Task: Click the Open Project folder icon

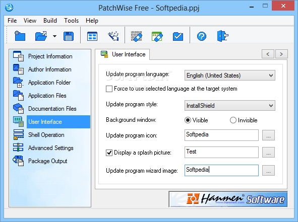Action: pyautogui.click(x=41, y=36)
